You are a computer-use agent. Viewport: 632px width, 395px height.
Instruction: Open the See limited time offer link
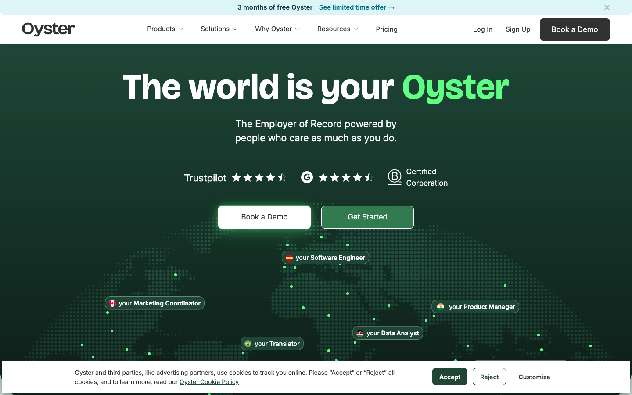point(356,7)
